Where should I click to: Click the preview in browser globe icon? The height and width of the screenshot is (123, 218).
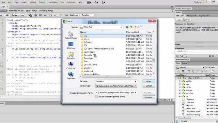[36, 15]
